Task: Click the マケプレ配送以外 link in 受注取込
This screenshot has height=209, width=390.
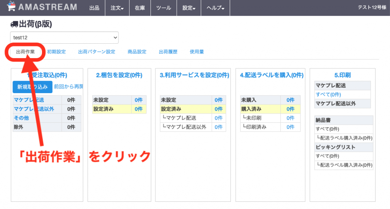Action: click(x=34, y=109)
